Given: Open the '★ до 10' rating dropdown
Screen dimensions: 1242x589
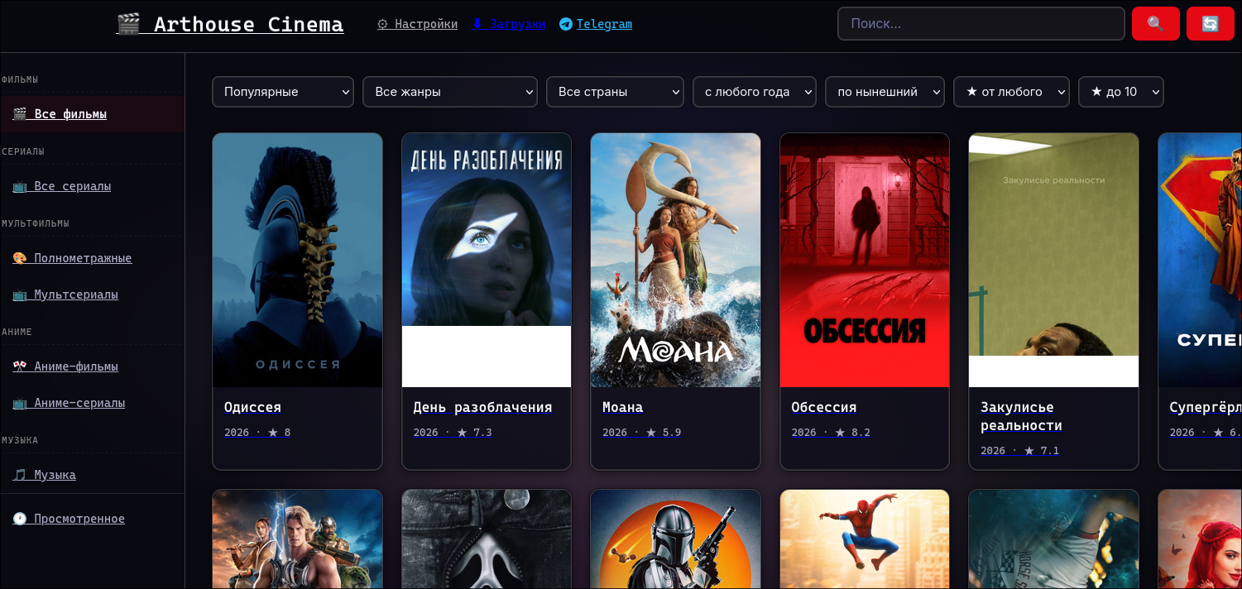Looking at the screenshot, I should (1121, 92).
